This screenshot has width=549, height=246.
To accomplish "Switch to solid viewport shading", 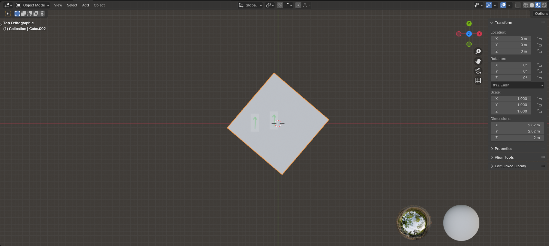I will pos(532,5).
